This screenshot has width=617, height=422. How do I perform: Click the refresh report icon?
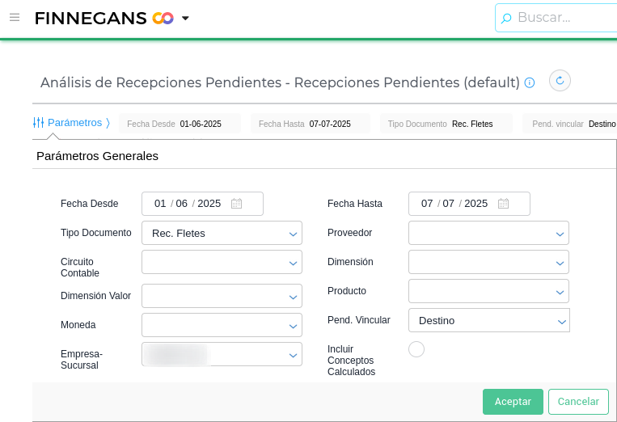560,81
